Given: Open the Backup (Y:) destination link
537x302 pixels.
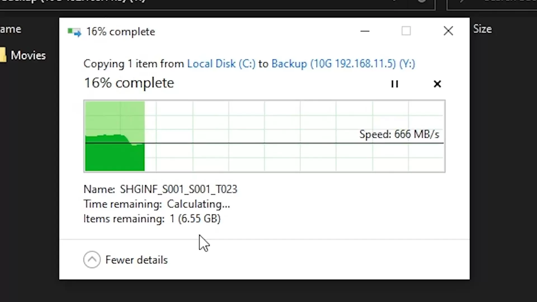Looking at the screenshot, I should click(343, 64).
